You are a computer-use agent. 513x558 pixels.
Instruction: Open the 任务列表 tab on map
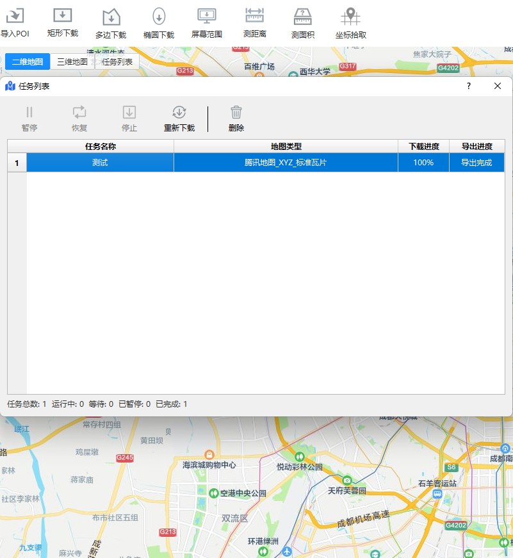pyautogui.click(x=117, y=62)
